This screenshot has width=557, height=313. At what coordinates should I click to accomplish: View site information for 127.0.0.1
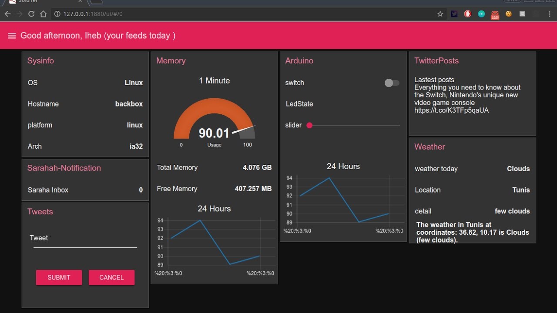tap(57, 14)
